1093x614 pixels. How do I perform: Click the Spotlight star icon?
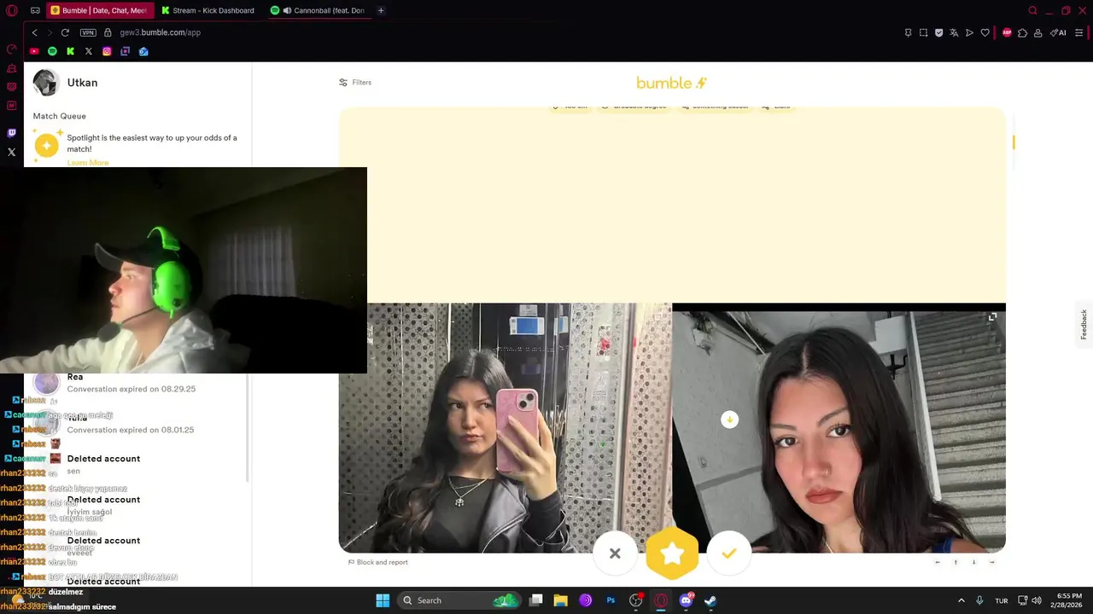(x=46, y=146)
